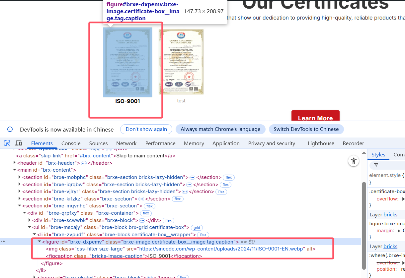Click ellipsis badge in section brxe-iqrqbw
This screenshot has height=278, width=405.
pyautogui.click(x=189, y=185)
